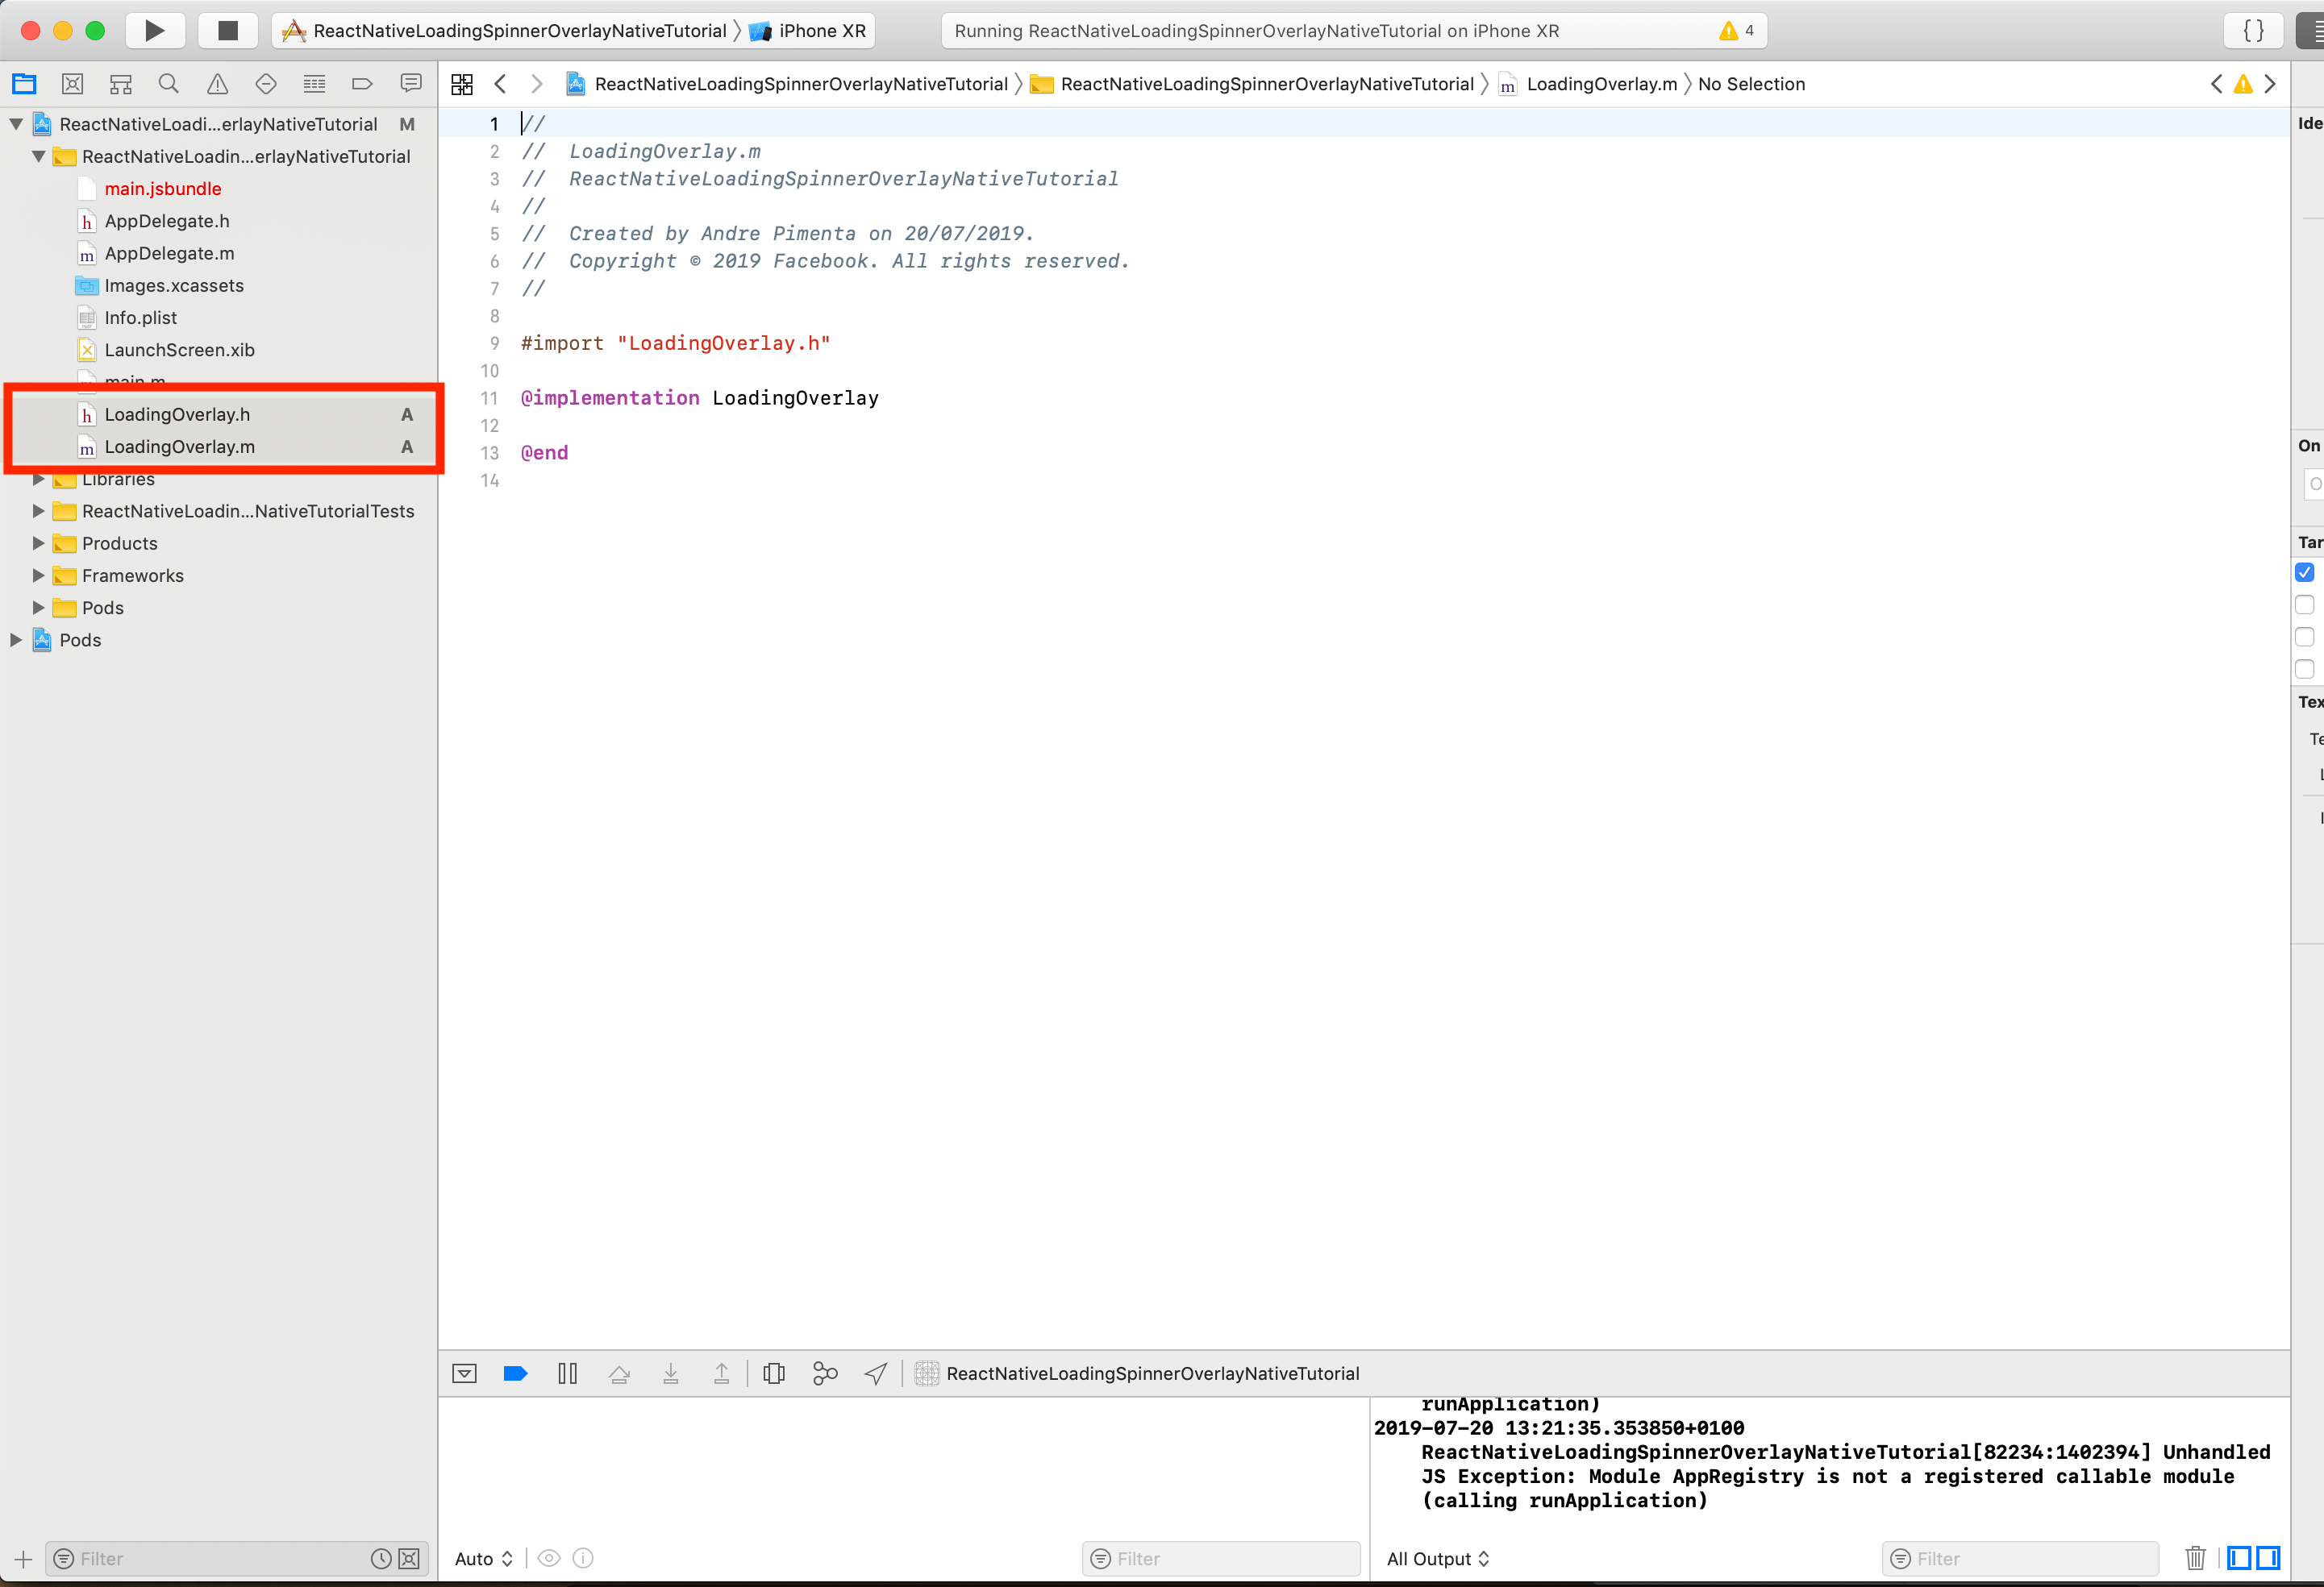The height and width of the screenshot is (1587, 2324).
Task: Expand the Libraries folder
Action: (38, 480)
